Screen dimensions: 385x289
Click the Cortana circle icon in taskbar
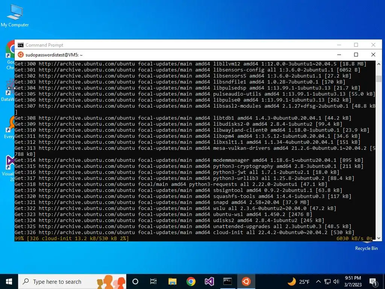tap(135, 281)
